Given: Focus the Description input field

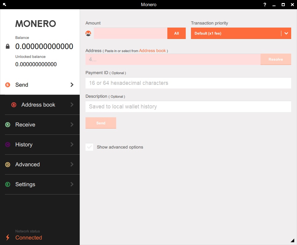Looking at the screenshot, I should [188, 107].
